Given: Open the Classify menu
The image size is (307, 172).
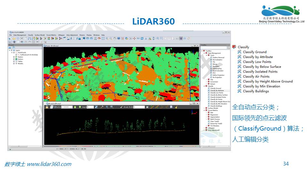Looking at the screenshot, I should coord(31,35).
